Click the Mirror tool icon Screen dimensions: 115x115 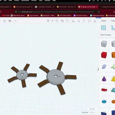coord(78,21)
